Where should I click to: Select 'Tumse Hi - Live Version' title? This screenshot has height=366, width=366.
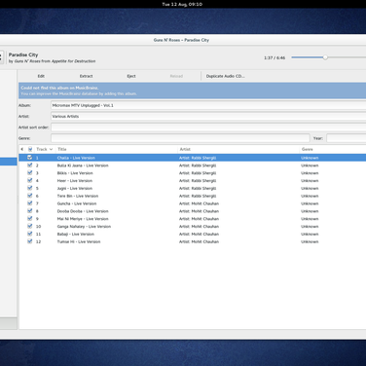pyautogui.click(x=79, y=241)
